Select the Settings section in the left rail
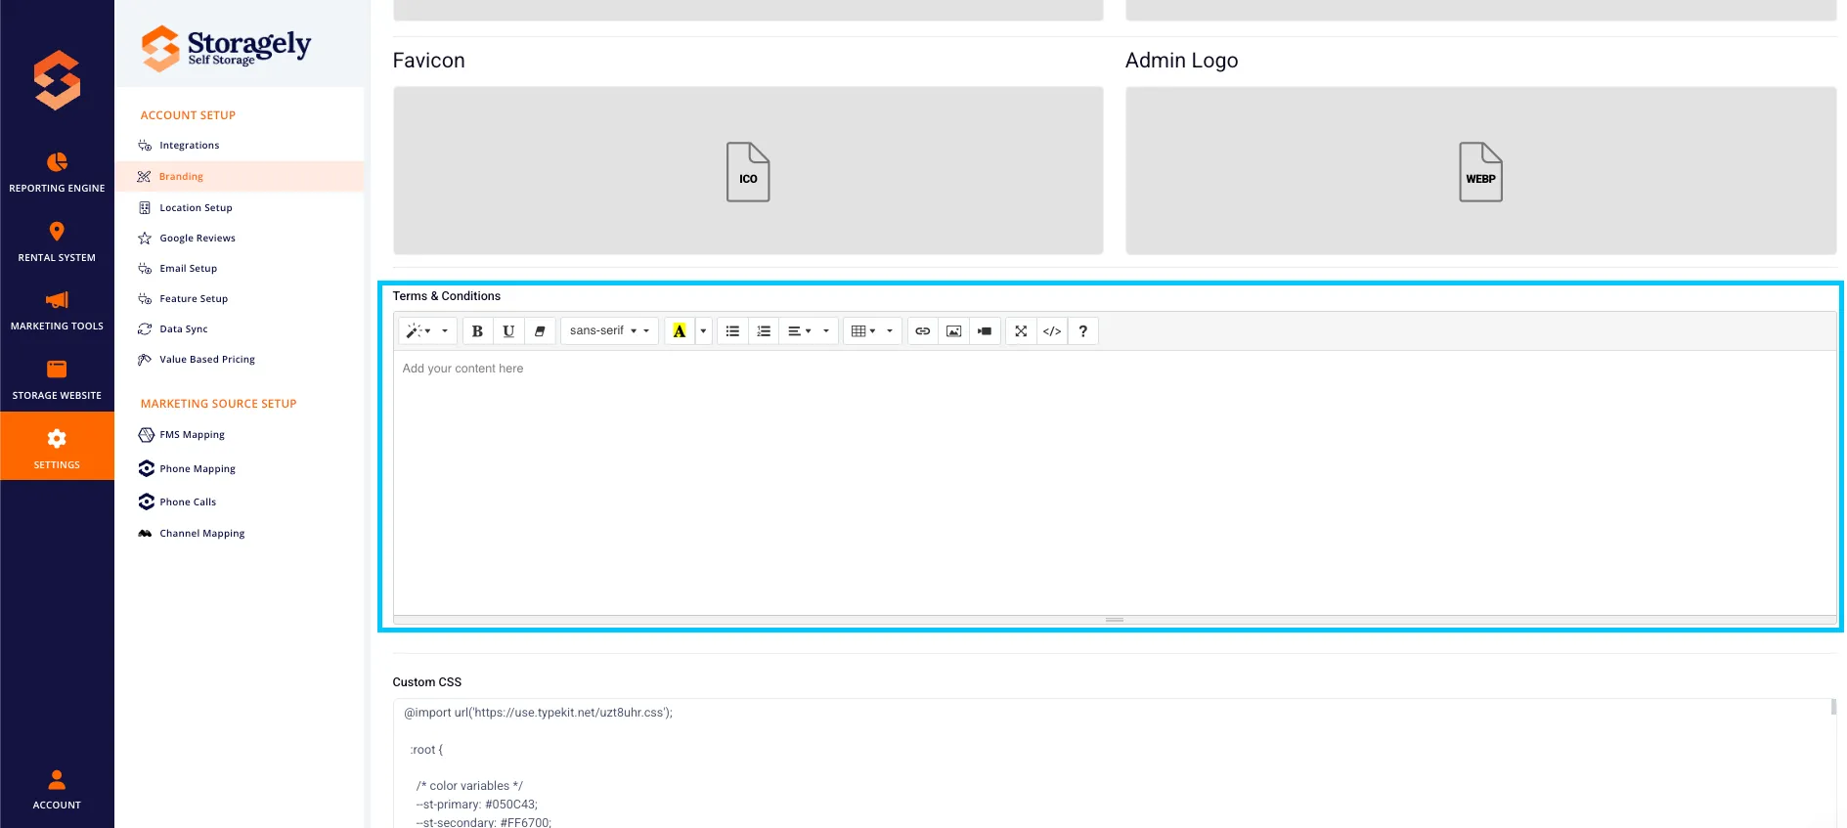Screen dimensions: 1847x828 57,447
